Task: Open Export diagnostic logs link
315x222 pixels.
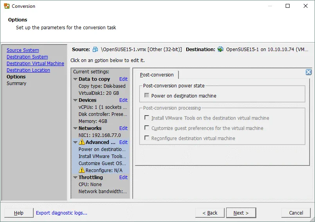Action: tap(61, 213)
